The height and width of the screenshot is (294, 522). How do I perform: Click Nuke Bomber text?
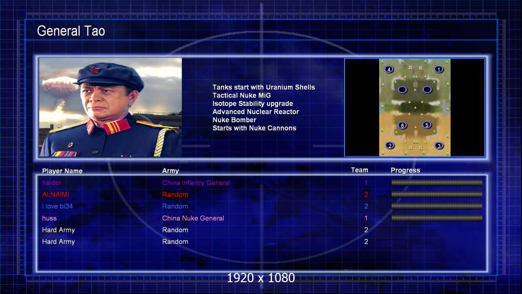pyautogui.click(x=235, y=120)
